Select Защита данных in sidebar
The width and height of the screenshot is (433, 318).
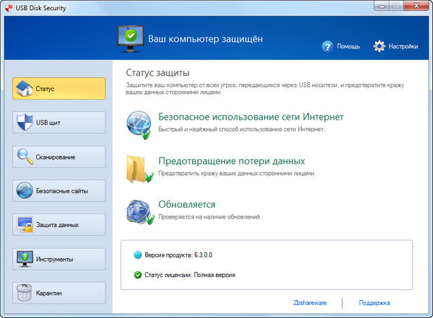(x=59, y=224)
